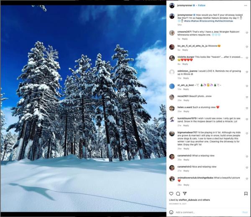Open the three-dot more options menu
Viewport: 251px width, 217px height.
click(x=246, y=5)
